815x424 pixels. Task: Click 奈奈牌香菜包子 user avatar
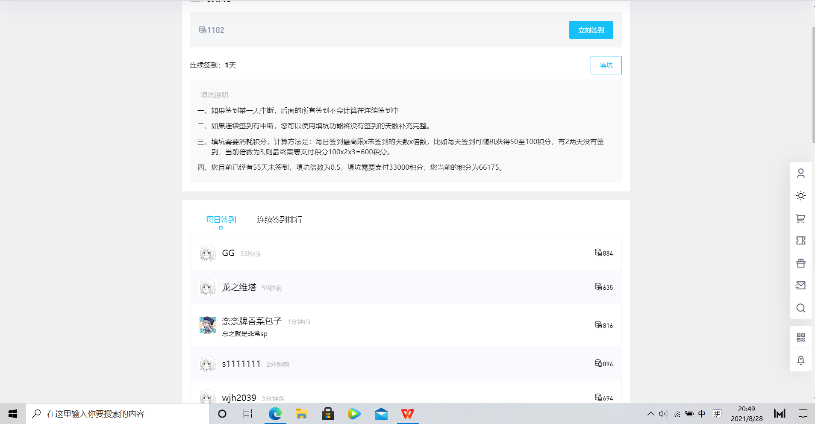point(208,325)
